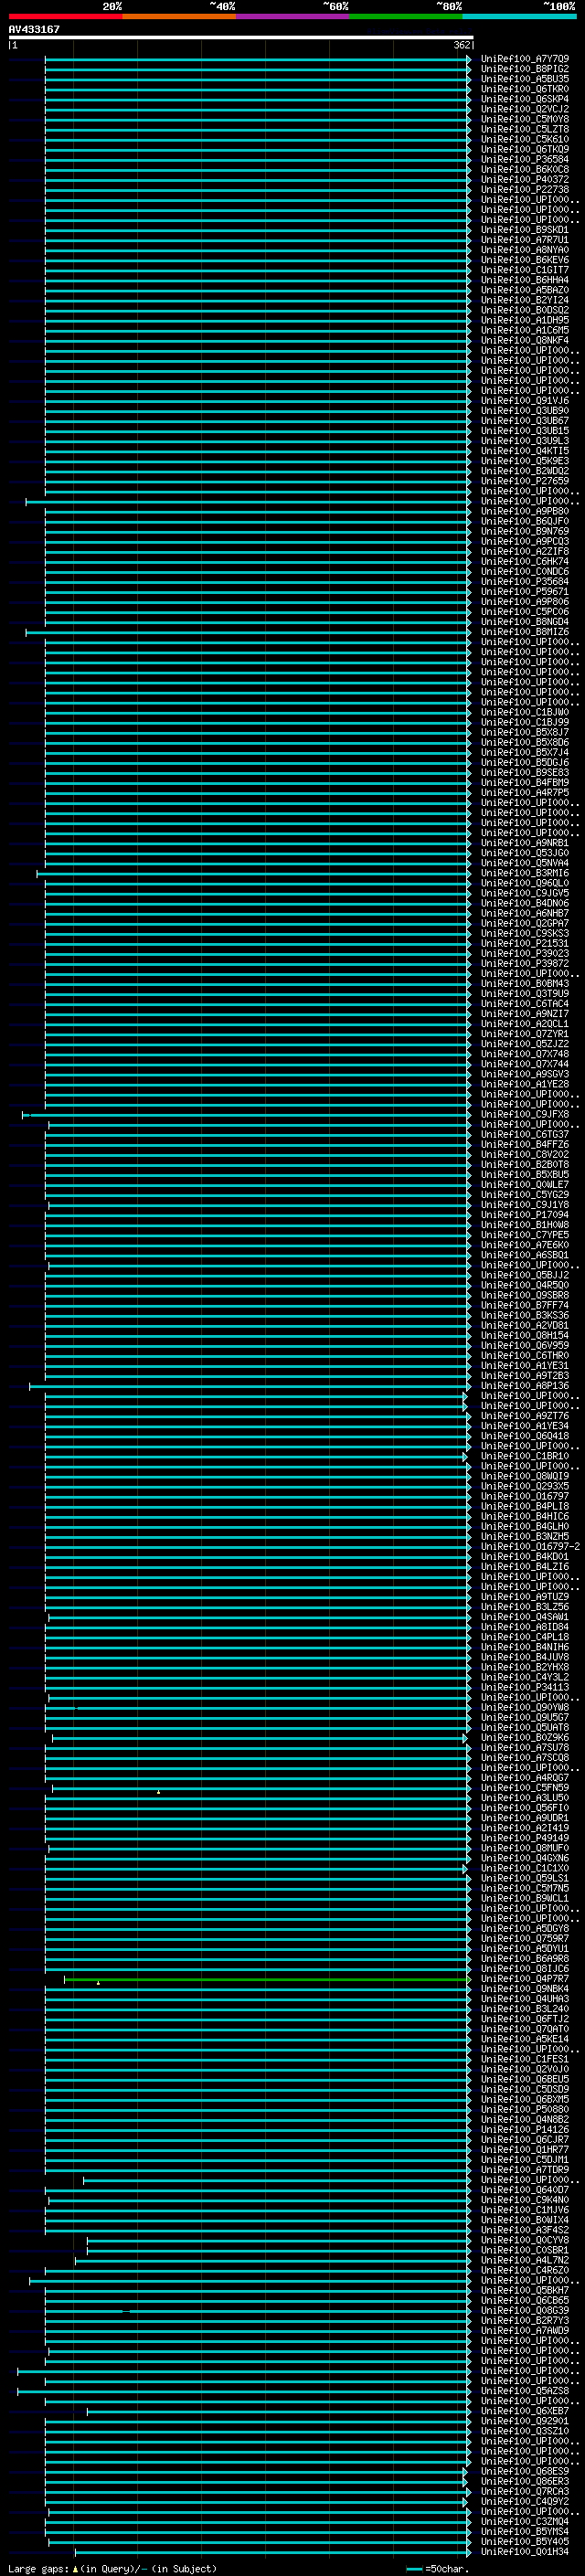This screenshot has width=585, height=2576.
Task: Click the purple ~60% identity legend segment
Action: click(x=293, y=16)
